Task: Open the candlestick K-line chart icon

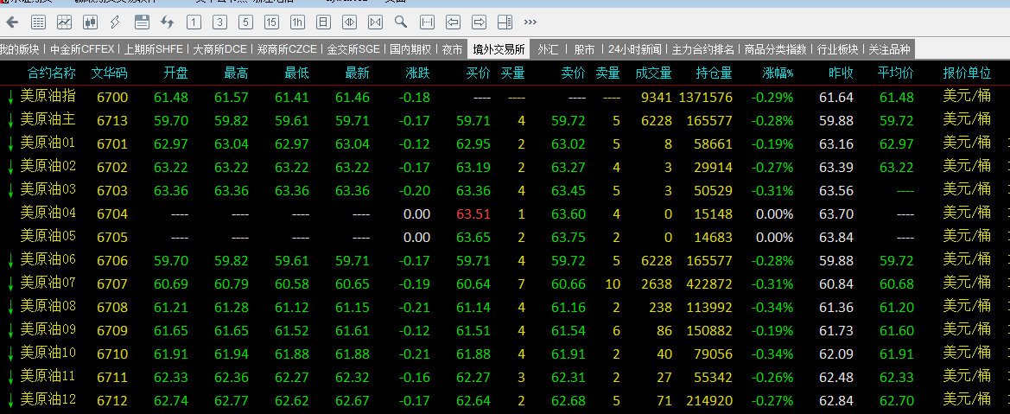Action: pos(90,22)
